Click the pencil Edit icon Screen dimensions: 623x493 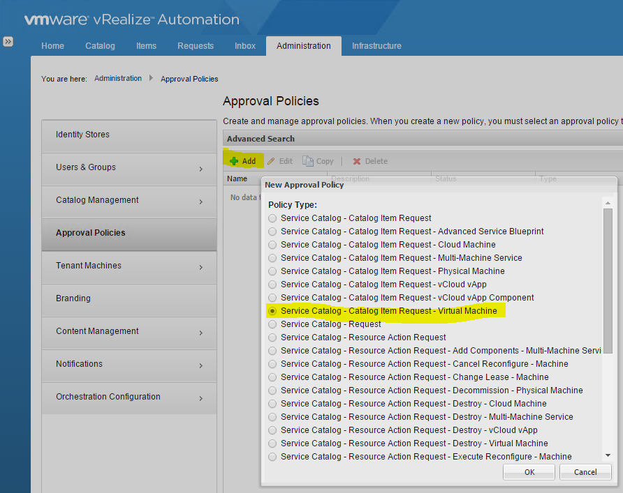click(271, 161)
